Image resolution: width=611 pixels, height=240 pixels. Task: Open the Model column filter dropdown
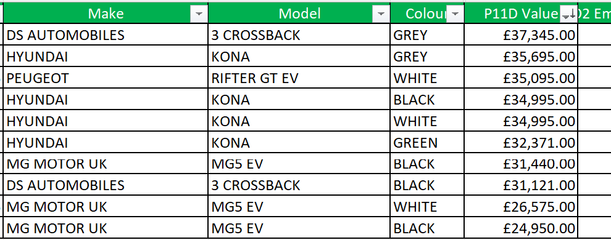coord(381,14)
